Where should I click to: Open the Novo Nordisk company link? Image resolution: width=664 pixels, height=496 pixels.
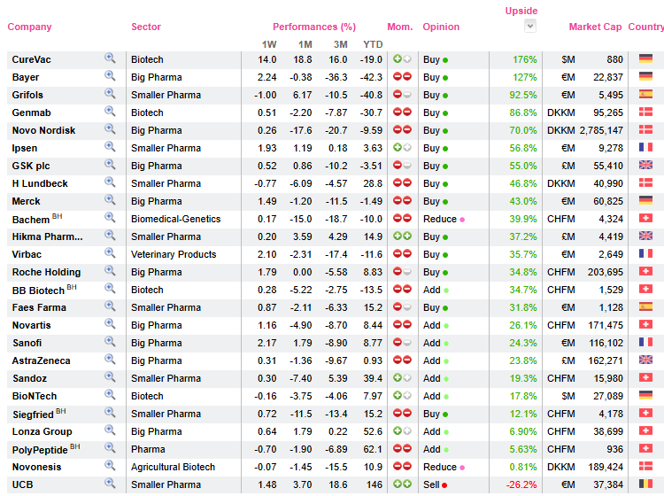(x=43, y=130)
